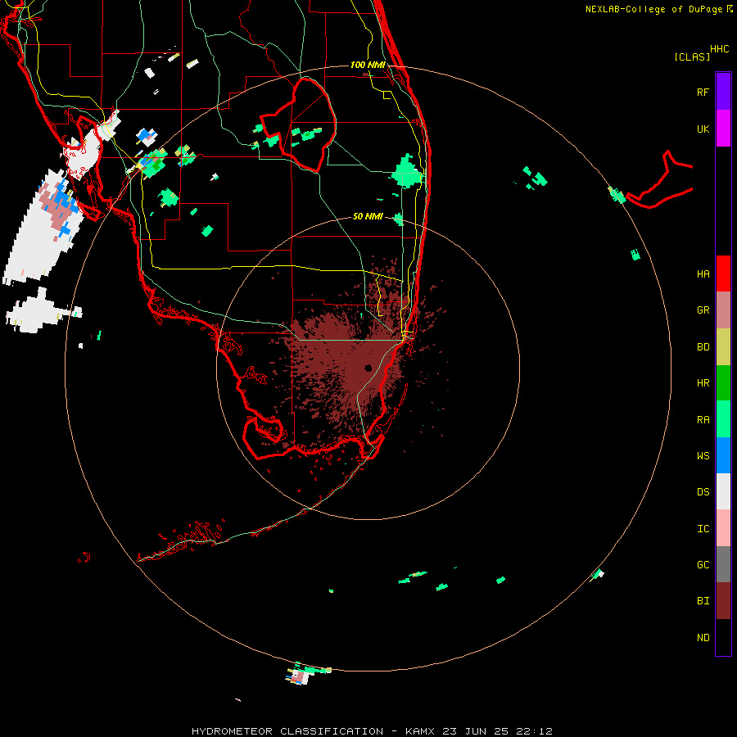Screen dimensions: 737x737
Task: Click the BI legend label
Action: tap(703, 601)
